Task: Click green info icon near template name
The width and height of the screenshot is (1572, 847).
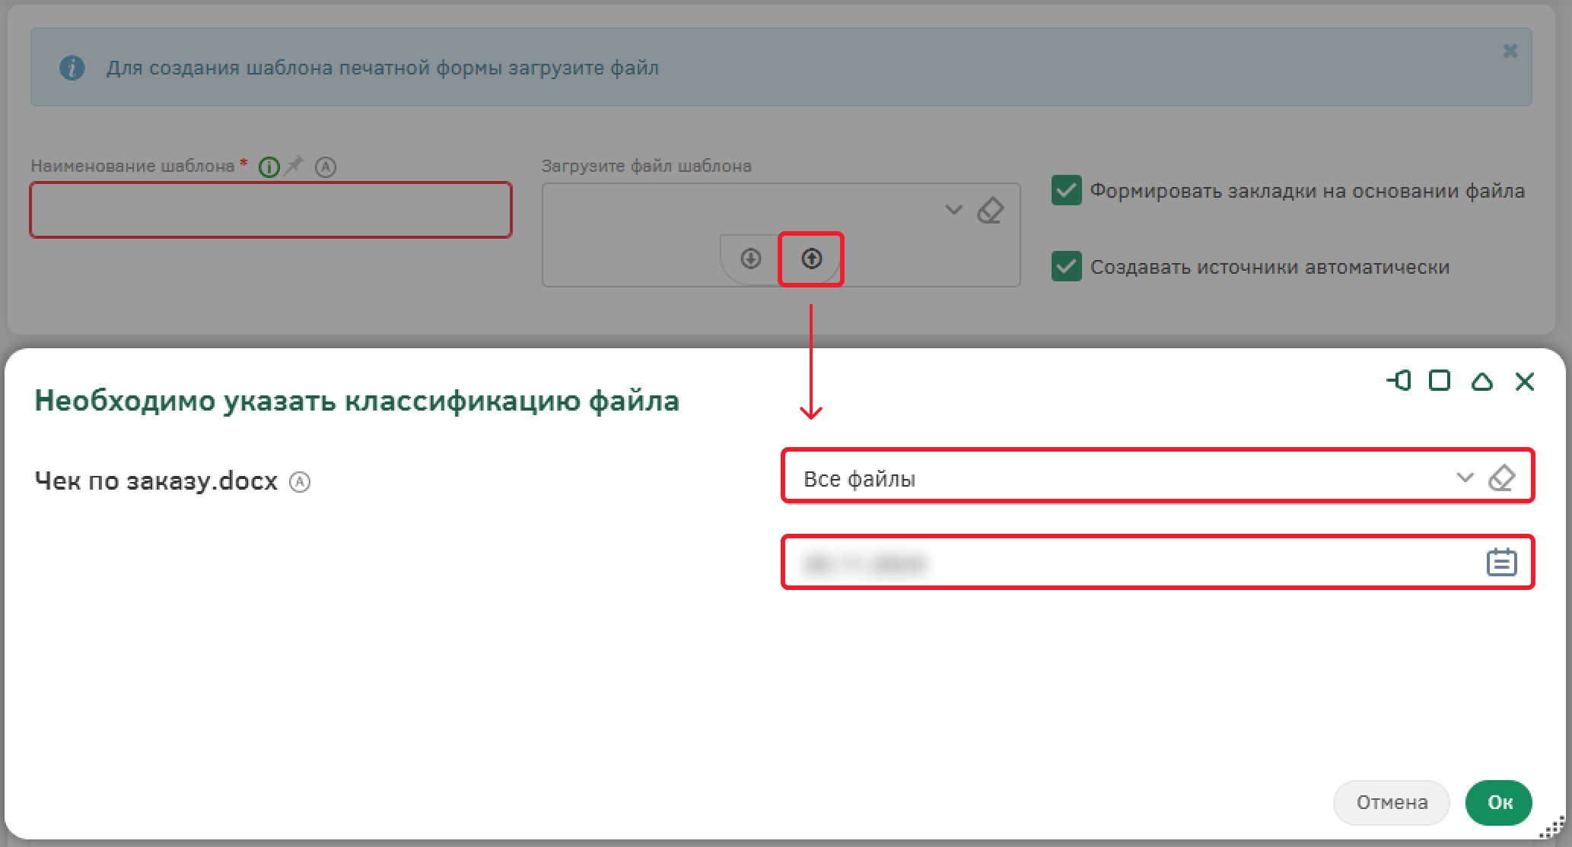Action: click(x=269, y=167)
